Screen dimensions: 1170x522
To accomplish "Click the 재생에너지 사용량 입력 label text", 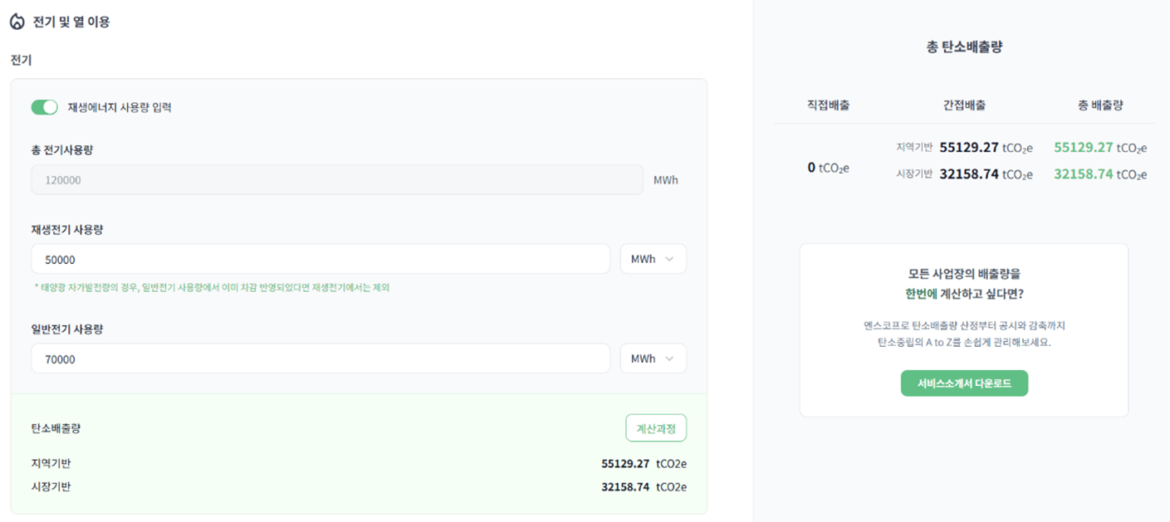I will pyautogui.click(x=120, y=107).
